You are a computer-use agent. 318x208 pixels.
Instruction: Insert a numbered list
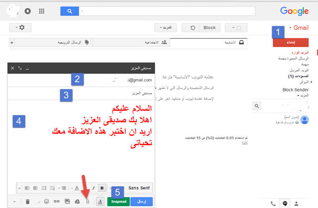52,188
